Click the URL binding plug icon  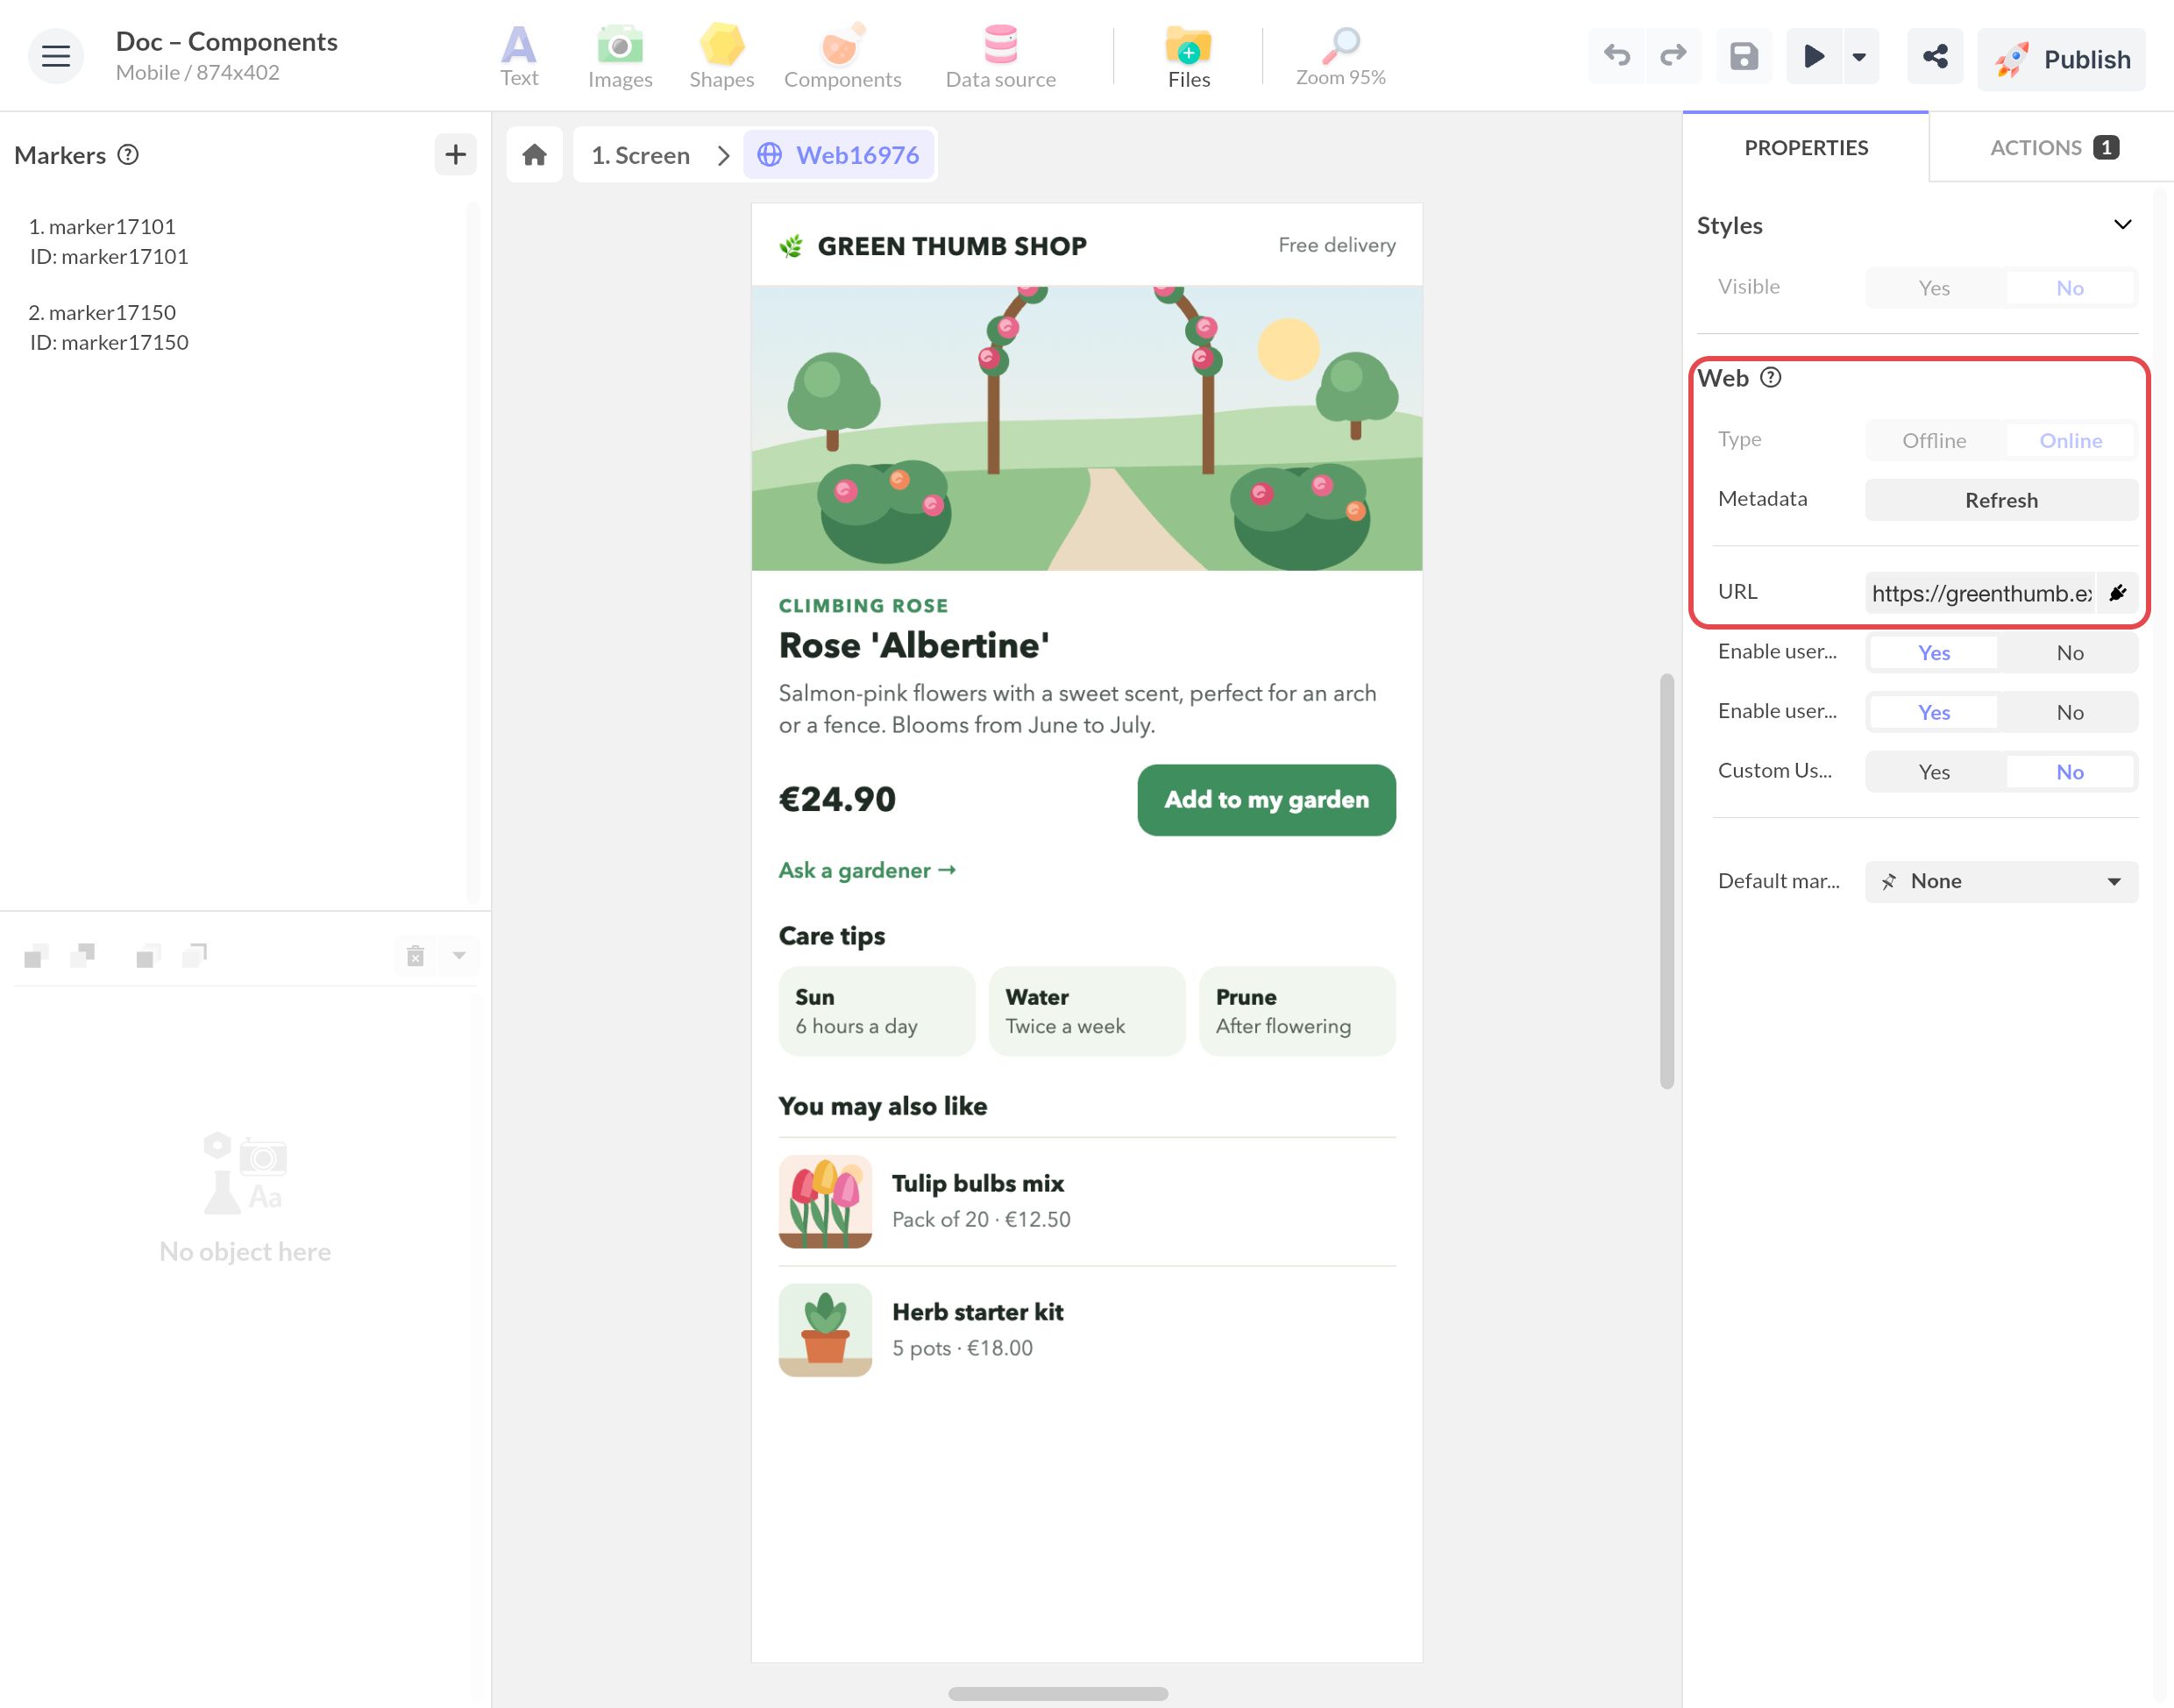[x=2117, y=593]
